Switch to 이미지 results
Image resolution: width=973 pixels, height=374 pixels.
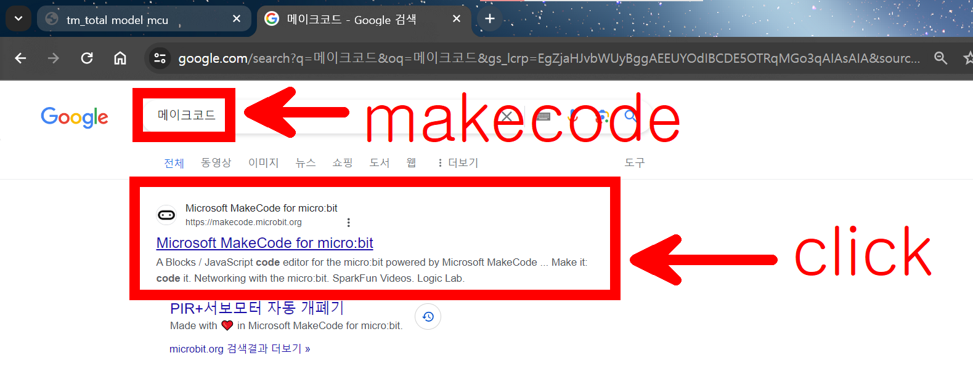pyautogui.click(x=263, y=163)
